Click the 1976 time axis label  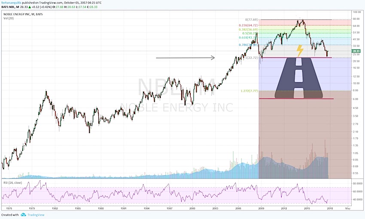pyautogui.click(x=9, y=208)
